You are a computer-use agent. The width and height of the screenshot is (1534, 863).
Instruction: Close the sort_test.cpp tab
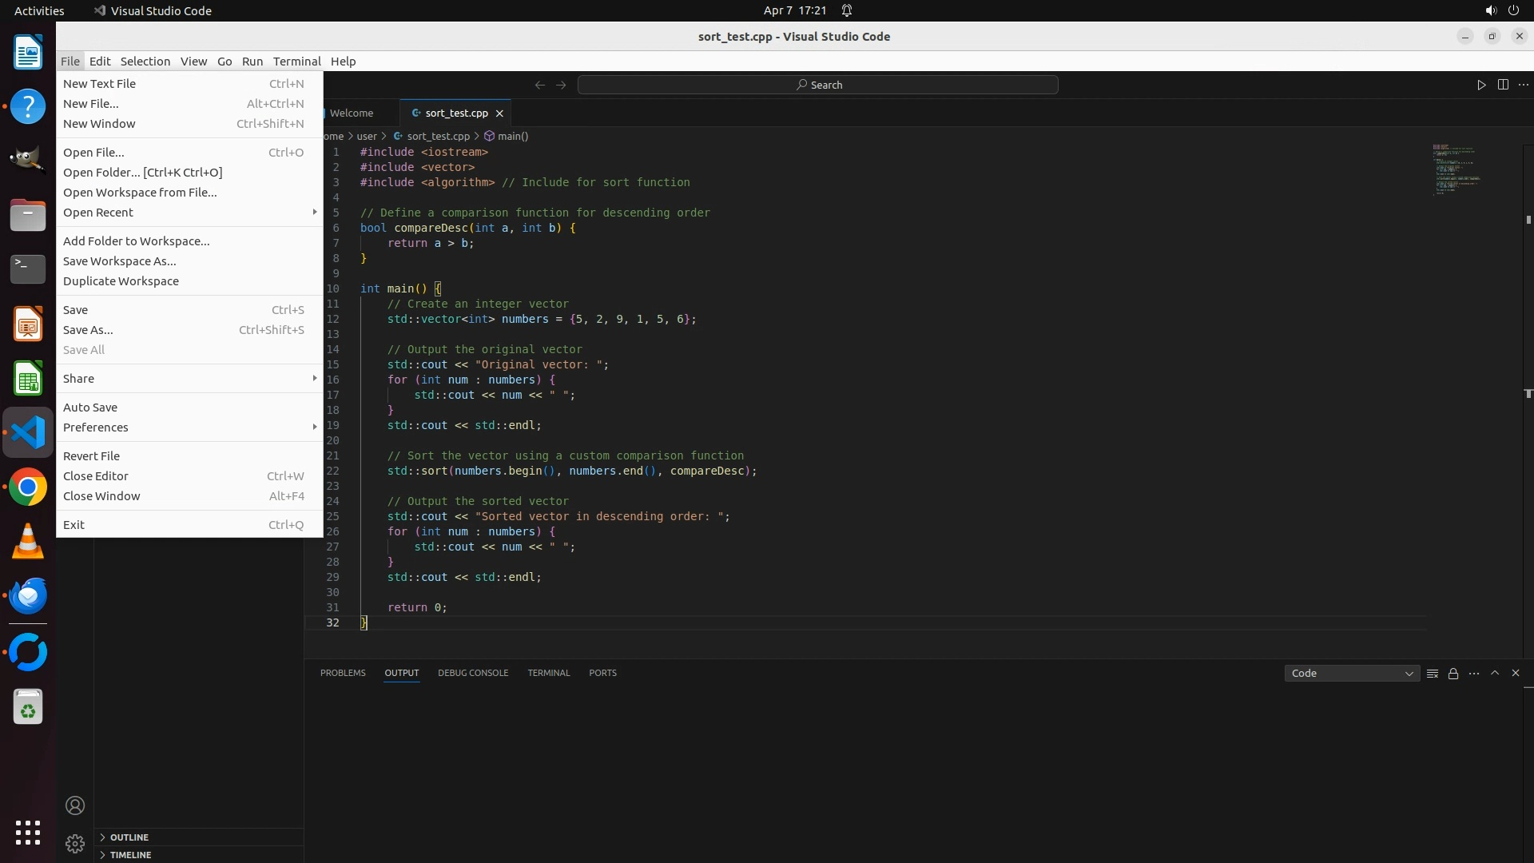pyautogui.click(x=499, y=113)
